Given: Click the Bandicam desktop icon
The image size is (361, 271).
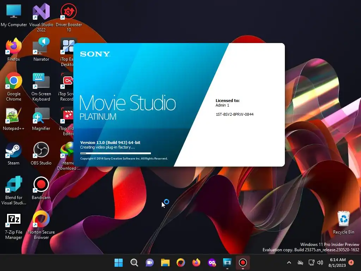Looking at the screenshot, I should (41, 188).
